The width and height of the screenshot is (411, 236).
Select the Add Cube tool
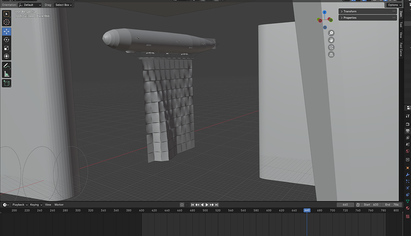7,83
